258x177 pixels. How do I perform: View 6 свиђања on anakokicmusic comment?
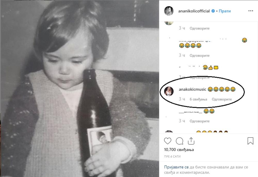198,99
